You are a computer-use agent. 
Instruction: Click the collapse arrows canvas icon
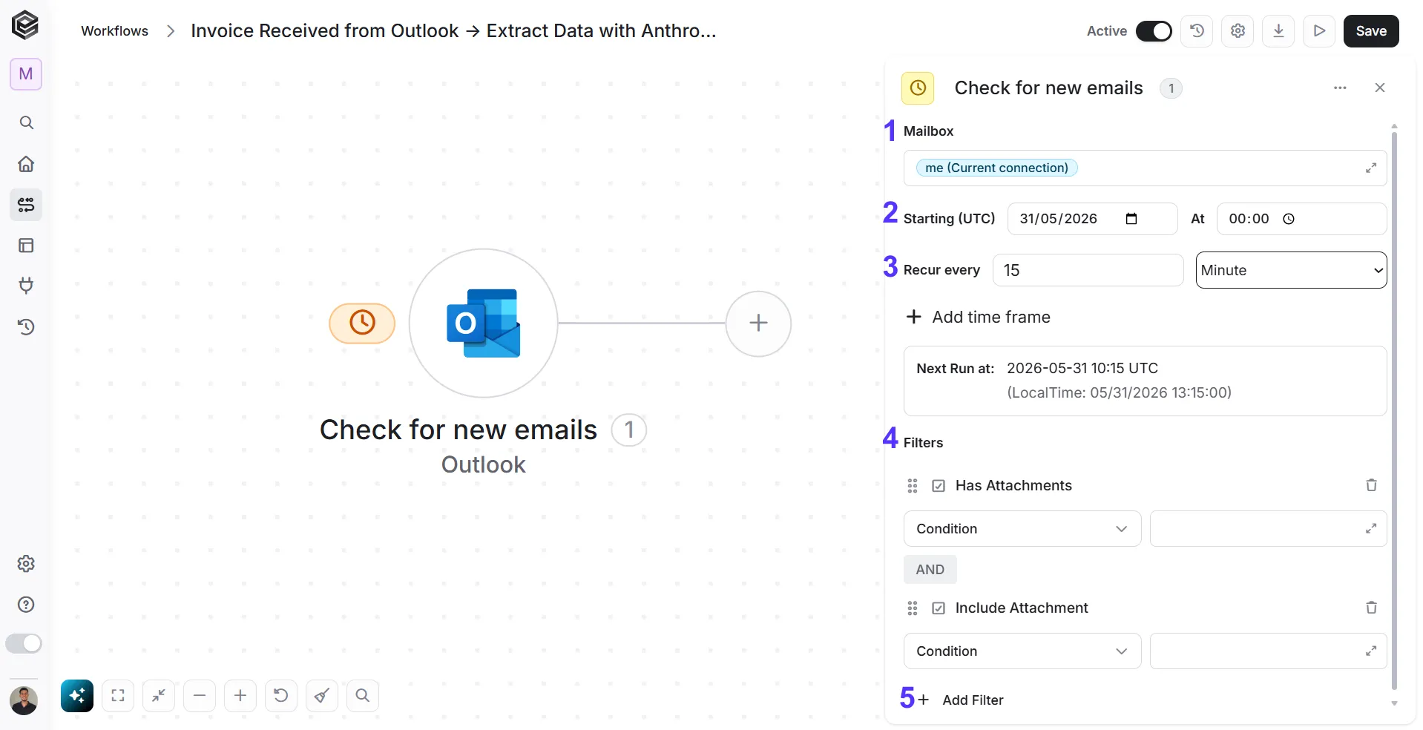coord(159,696)
